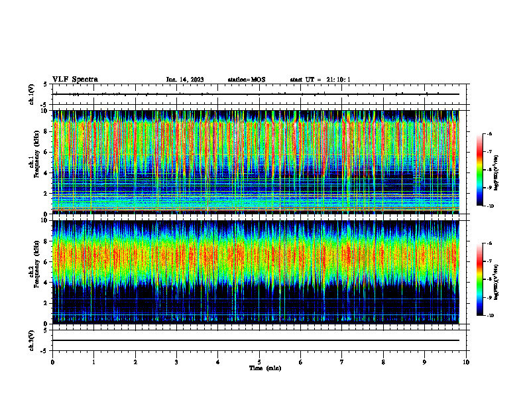Click the ch.1 spectrogram color scale bar
Image resolution: width=525 pixels, height=406 pixels.
pos(479,170)
